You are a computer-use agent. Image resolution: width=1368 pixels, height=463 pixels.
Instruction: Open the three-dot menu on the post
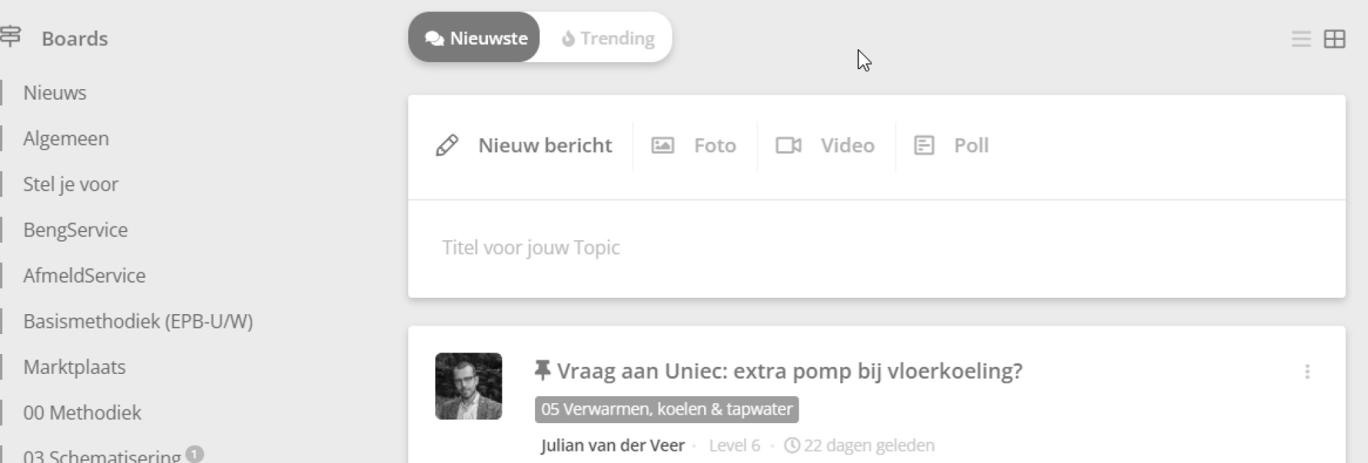[x=1307, y=372]
